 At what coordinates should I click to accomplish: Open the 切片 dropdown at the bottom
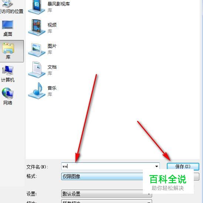(106, 201)
